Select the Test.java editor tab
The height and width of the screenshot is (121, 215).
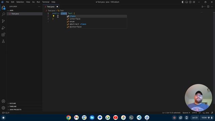click(x=51, y=7)
